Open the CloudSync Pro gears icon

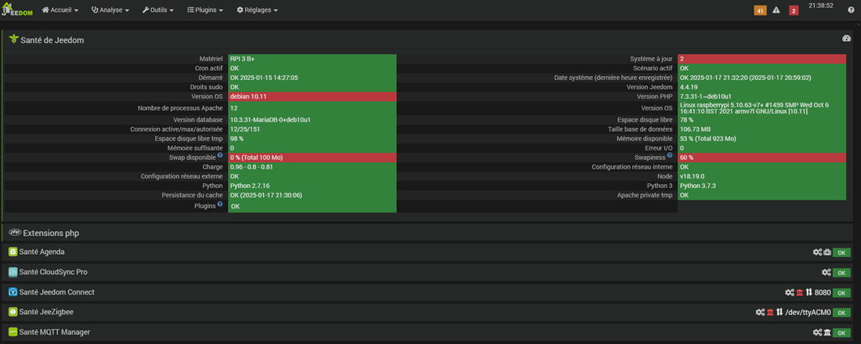coord(826,272)
